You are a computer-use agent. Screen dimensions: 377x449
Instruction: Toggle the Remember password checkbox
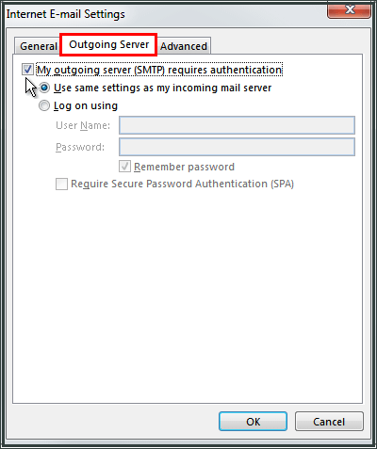124,167
